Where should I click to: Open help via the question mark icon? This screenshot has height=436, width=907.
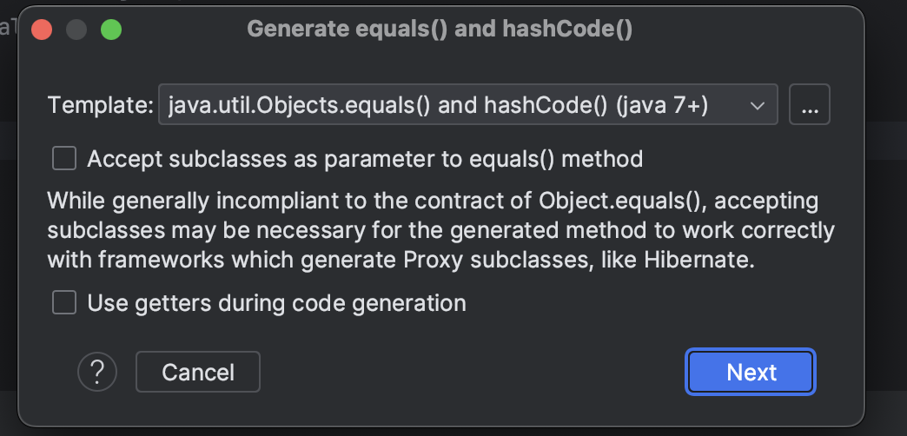[x=97, y=372]
